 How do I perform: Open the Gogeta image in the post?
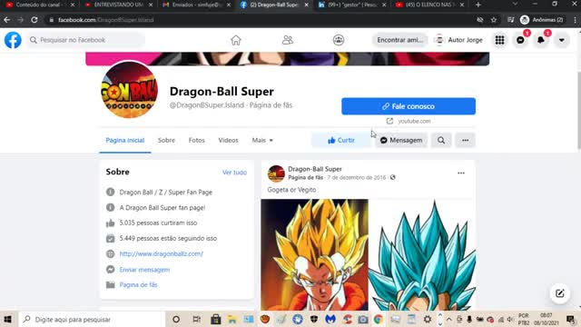315,254
